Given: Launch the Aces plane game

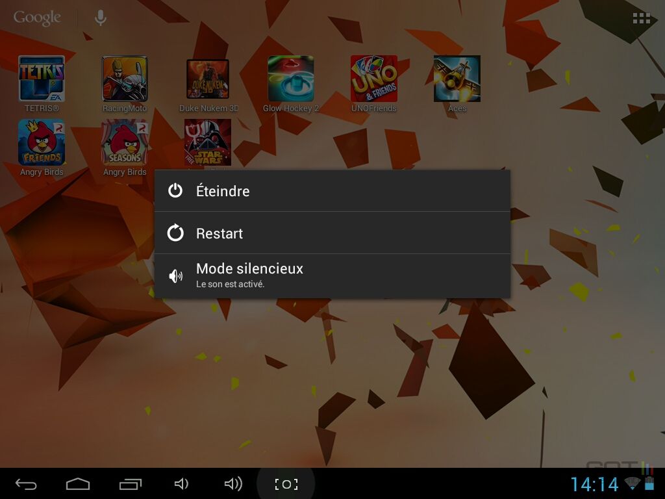Looking at the screenshot, I should [457, 79].
